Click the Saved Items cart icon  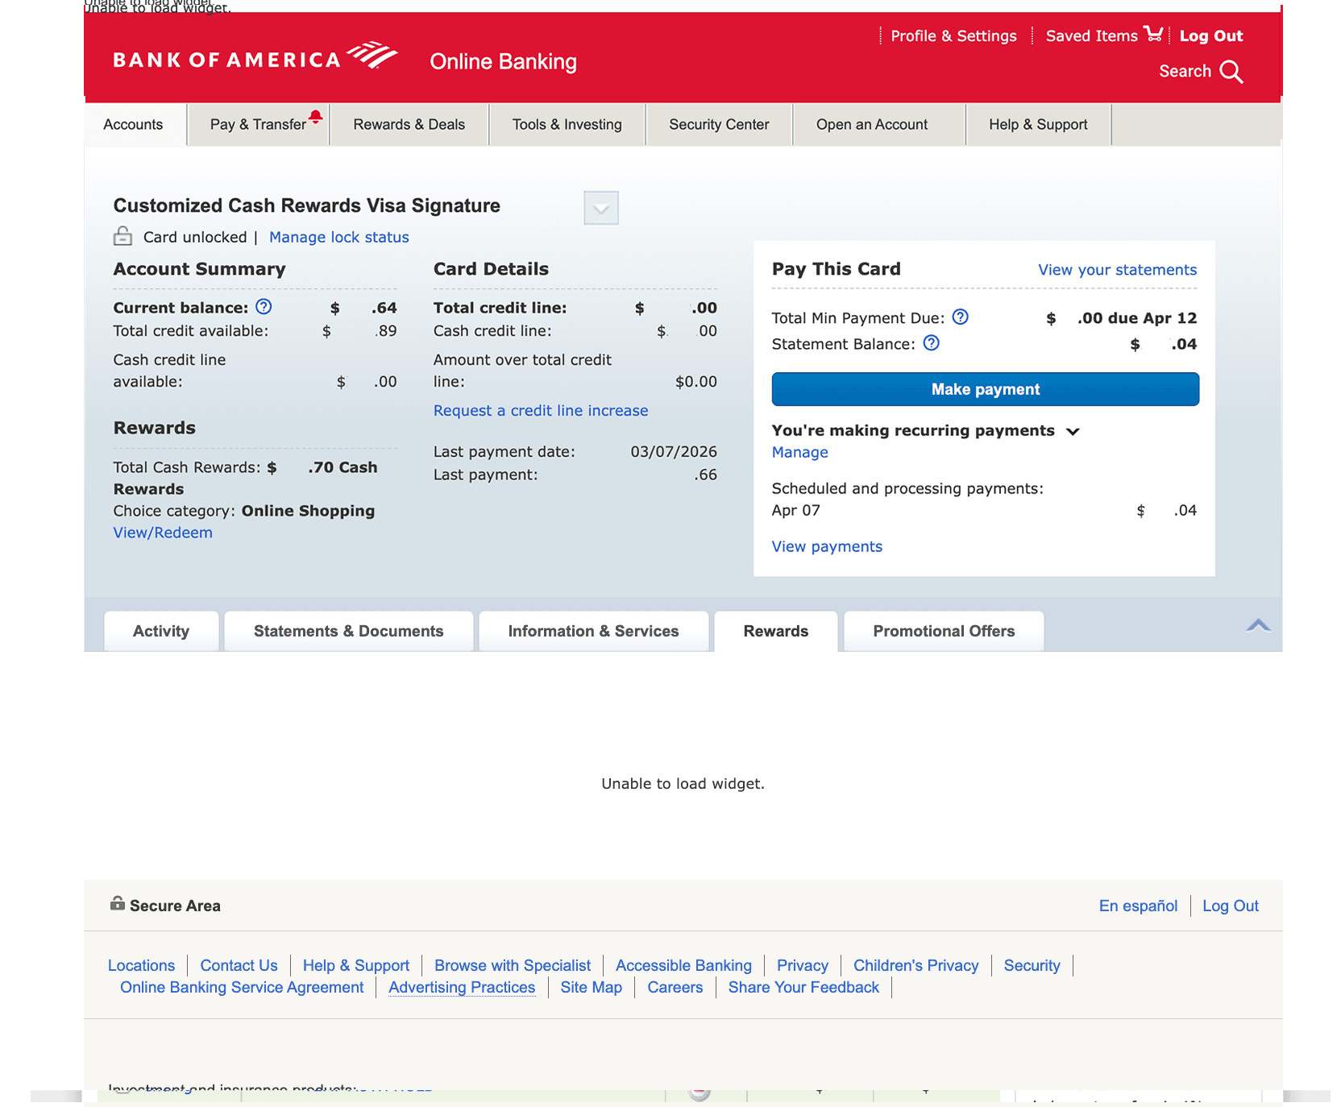[1153, 34]
